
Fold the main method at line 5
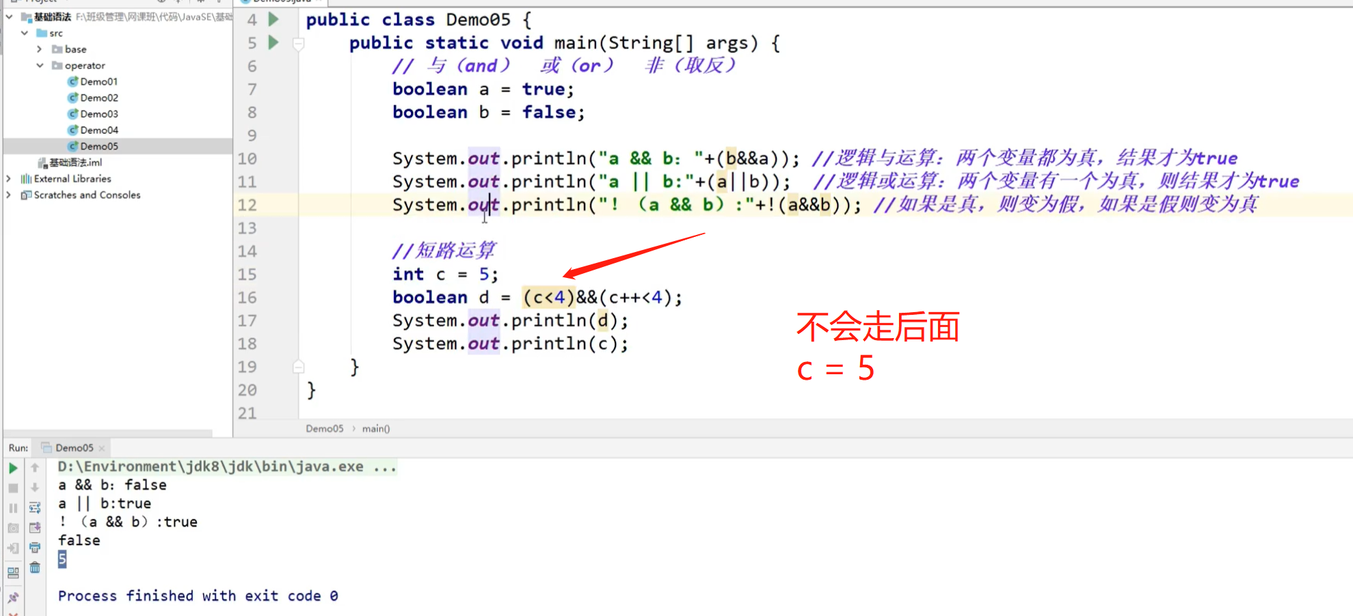tap(298, 44)
